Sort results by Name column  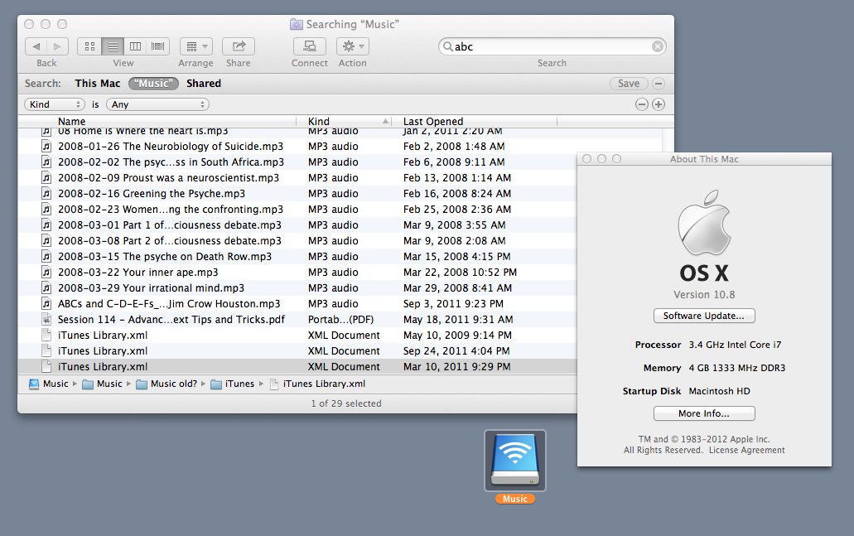pos(157,122)
